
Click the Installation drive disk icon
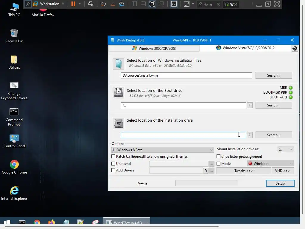click(119, 123)
